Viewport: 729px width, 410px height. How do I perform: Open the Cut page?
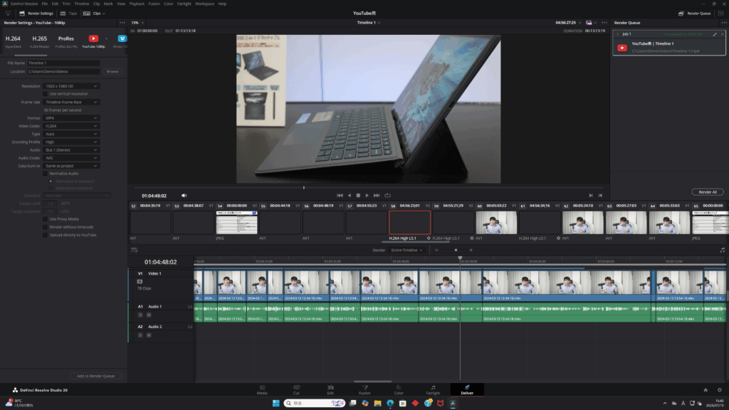(296, 389)
